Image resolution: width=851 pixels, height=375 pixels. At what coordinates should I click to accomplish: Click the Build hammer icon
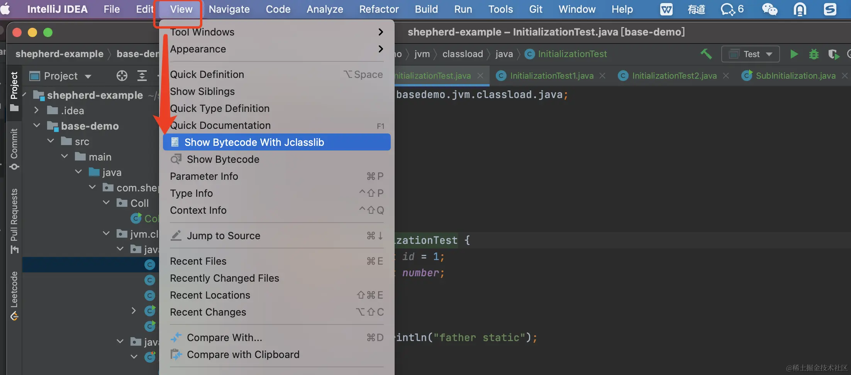(x=706, y=54)
